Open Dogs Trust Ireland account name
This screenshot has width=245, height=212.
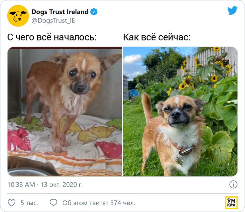point(60,12)
